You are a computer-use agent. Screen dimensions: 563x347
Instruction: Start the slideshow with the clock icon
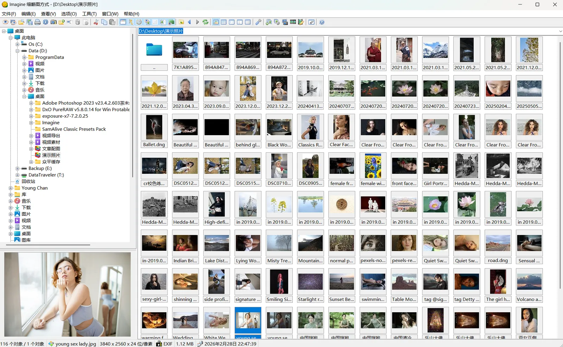click(x=139, y=22)
